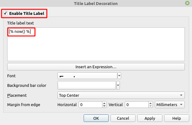Uncheck the Enable Title Label checkbox
Viewport: 192px width, 125px height.
(5, 14)
